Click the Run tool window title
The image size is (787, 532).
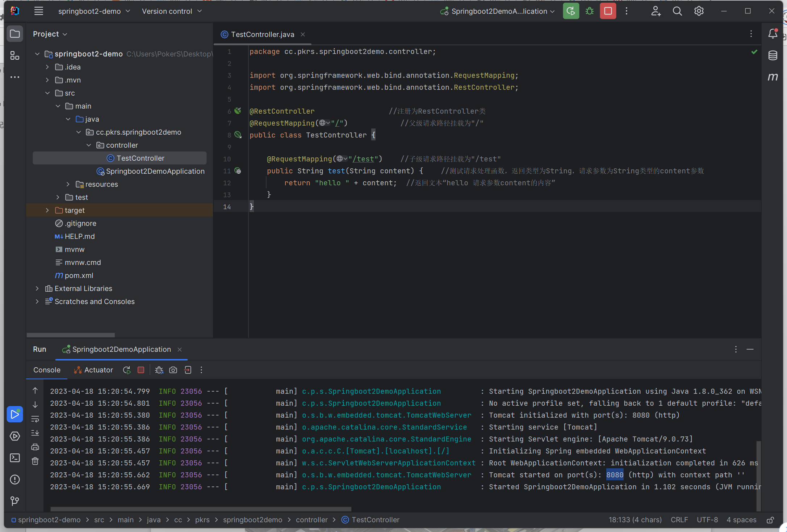click(39, 349)
